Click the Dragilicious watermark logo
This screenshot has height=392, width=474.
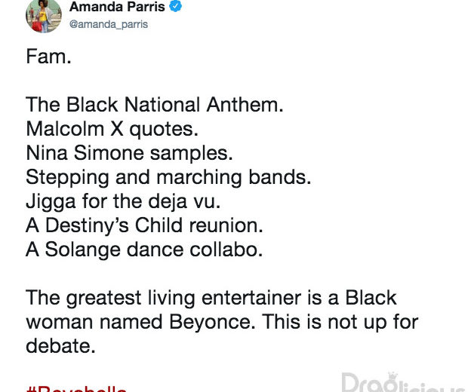(x=405, y=383)
